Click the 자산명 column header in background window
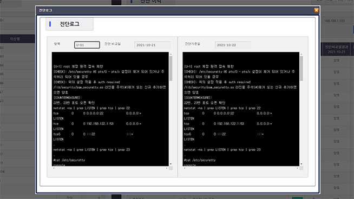 pyautogui.click(x=15, y=39)
